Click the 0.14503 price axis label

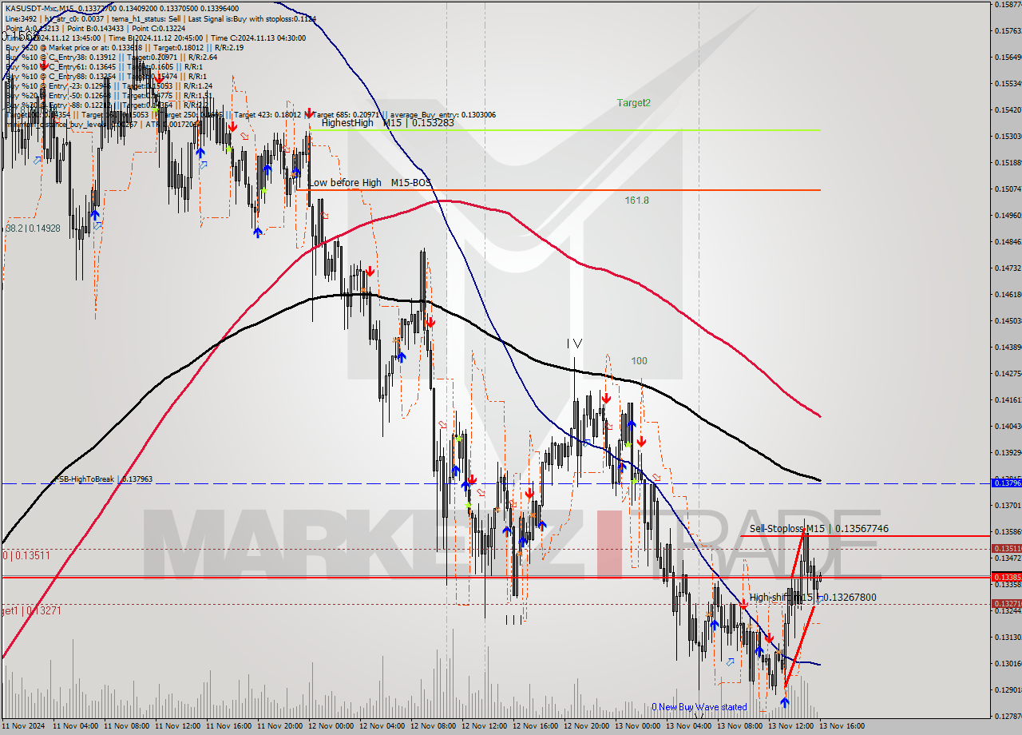[x=1008, y=320]
